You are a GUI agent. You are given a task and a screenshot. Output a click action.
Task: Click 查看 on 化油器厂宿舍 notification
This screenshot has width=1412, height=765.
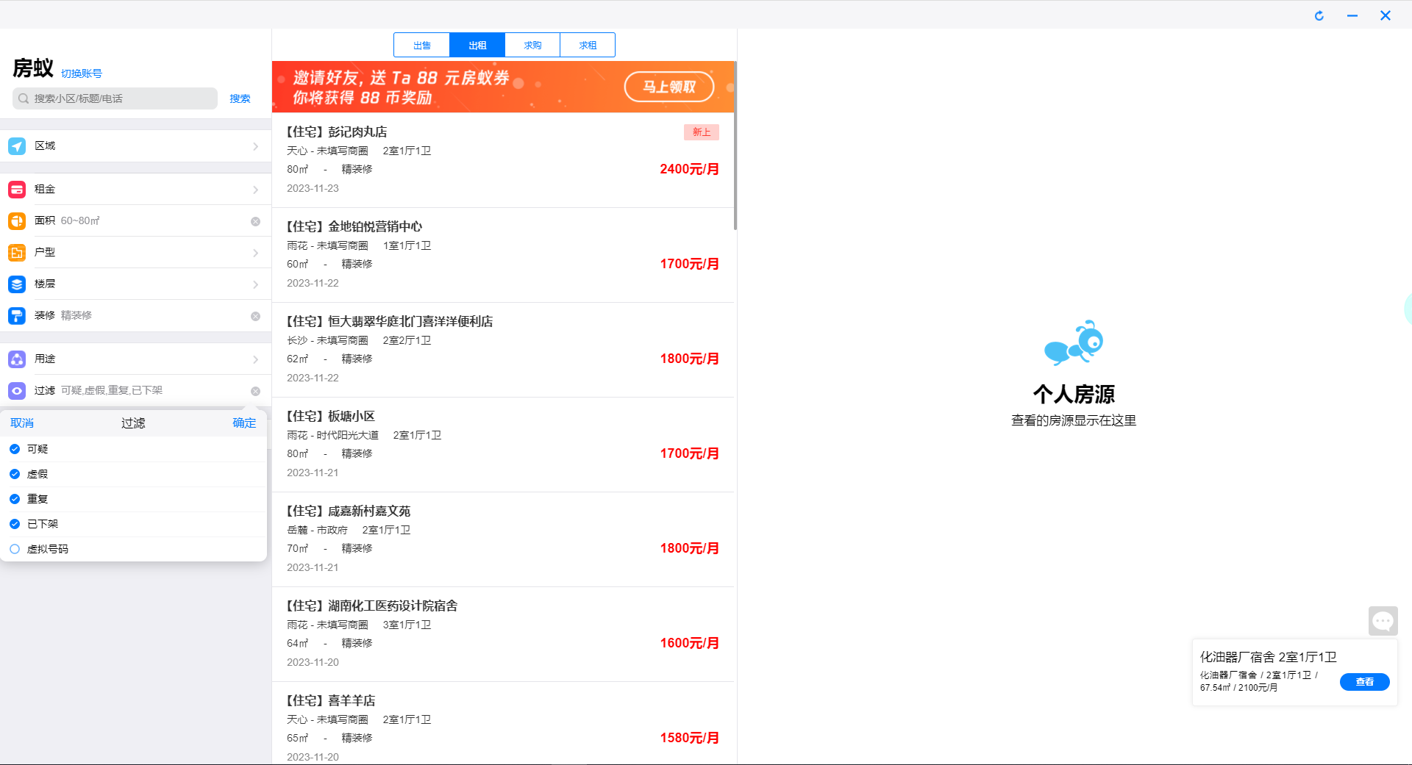pos(1364,682)
